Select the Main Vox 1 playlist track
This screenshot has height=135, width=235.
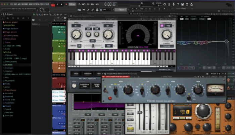point(59,110)
